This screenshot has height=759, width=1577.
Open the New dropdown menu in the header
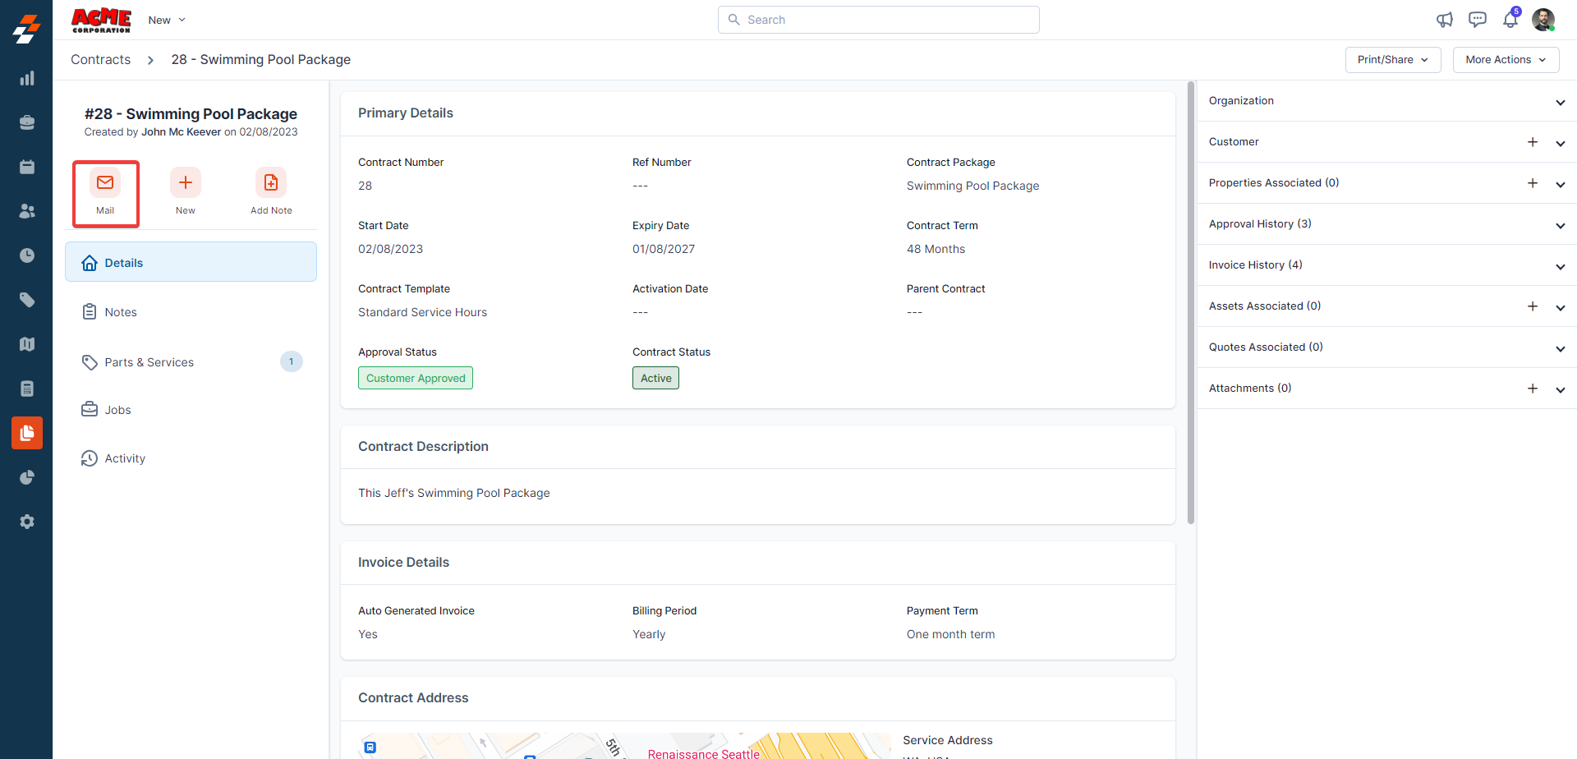(167, 20)
